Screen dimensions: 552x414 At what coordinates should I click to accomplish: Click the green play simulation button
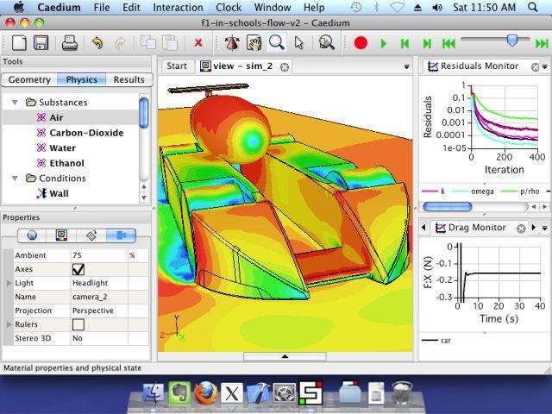click(x=384, y=44)
